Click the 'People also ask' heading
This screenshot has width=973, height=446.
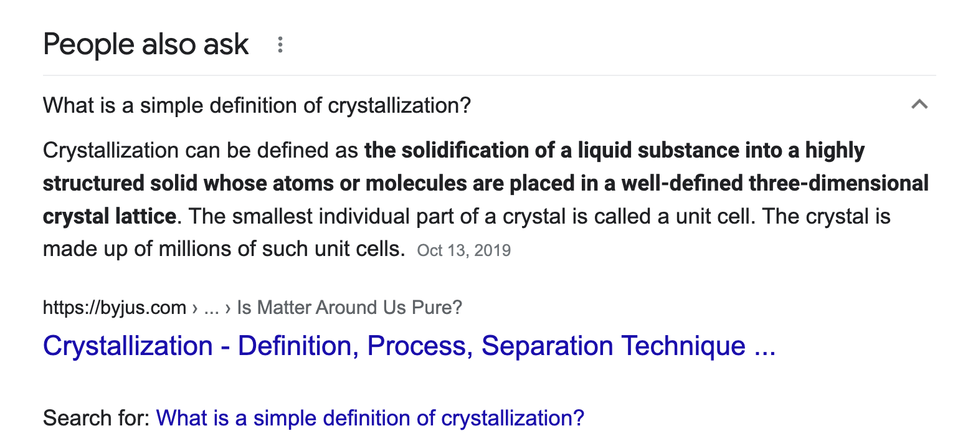(x=146, y=45)
